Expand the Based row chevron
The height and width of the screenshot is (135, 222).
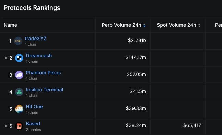click(6, 126)
